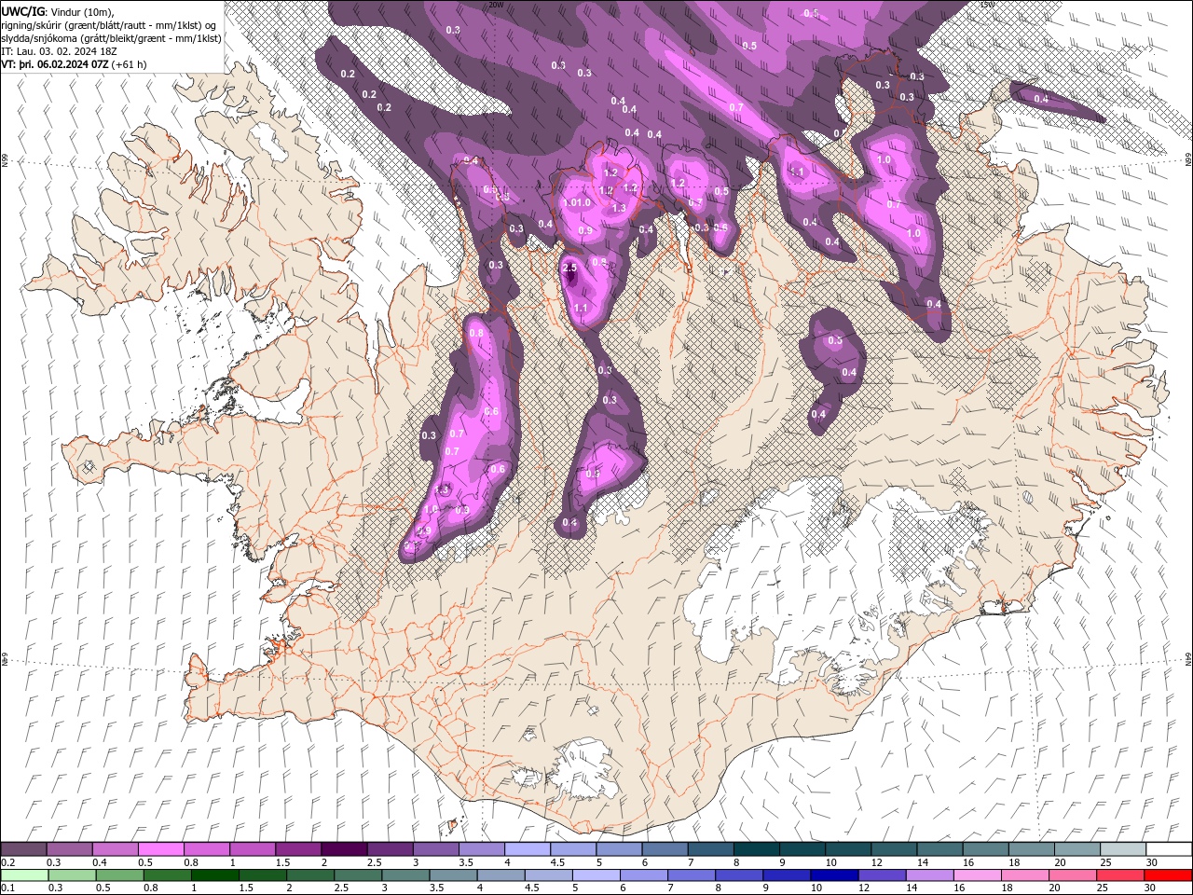Click the bright red bottom-row swatch after 30

(x=1168, y=875)
